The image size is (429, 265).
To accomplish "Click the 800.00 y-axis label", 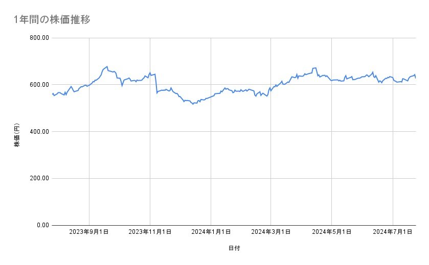I will (39, 38).
